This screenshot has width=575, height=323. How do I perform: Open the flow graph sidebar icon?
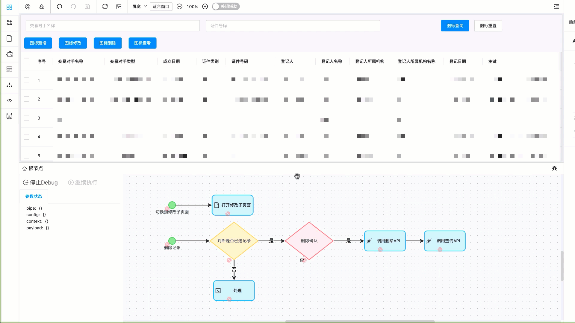pos(9,23)
